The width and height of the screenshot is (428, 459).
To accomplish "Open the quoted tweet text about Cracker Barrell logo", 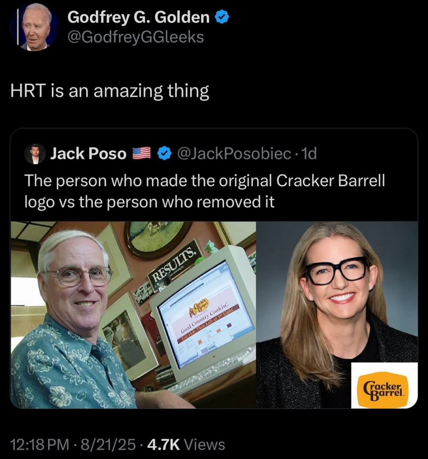I will 204,191.
